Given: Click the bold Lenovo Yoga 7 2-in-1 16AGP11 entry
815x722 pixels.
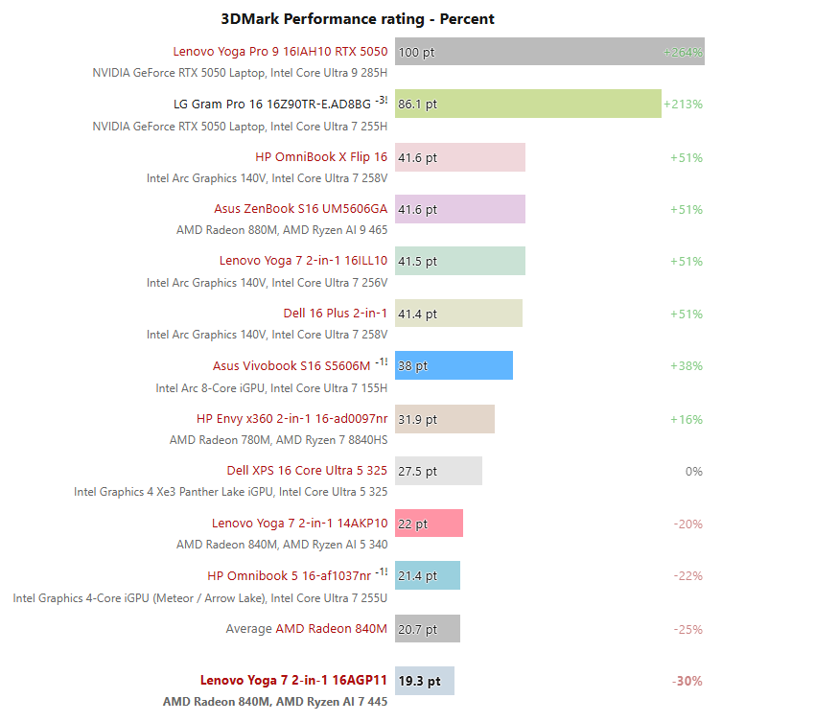Looking at the screenshot, I should coord(293,681).
